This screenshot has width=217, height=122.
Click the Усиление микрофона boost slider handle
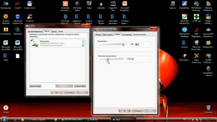tap(108, 59)
